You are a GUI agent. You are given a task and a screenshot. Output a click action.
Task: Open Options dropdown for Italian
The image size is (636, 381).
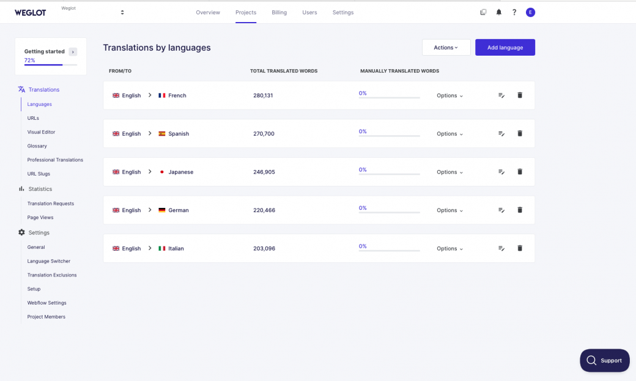coord(450,248)
